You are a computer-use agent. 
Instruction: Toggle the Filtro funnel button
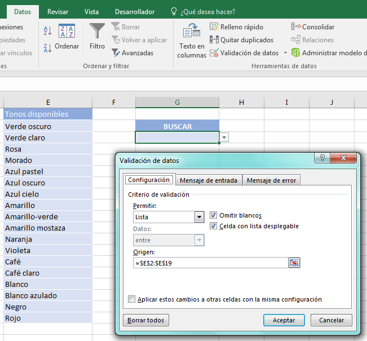tap(97, 37)
